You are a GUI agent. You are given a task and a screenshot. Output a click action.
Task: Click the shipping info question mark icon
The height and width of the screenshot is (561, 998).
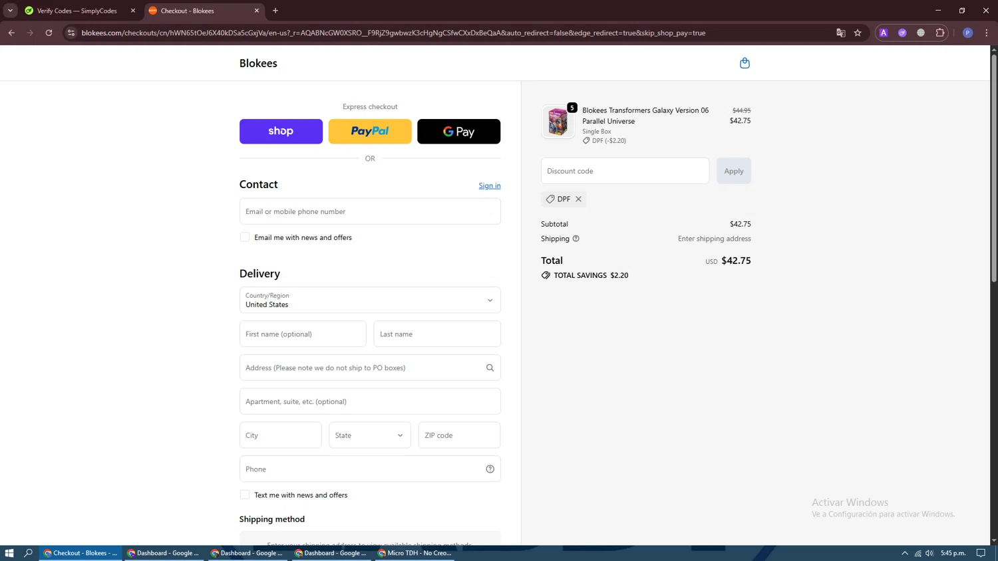tap(576, 239)
